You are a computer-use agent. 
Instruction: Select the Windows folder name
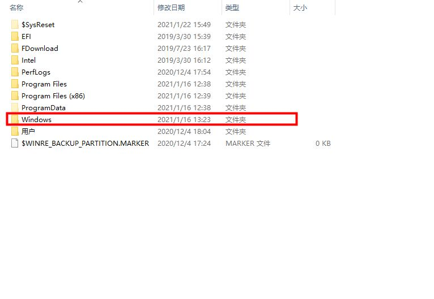click(36, 120)
